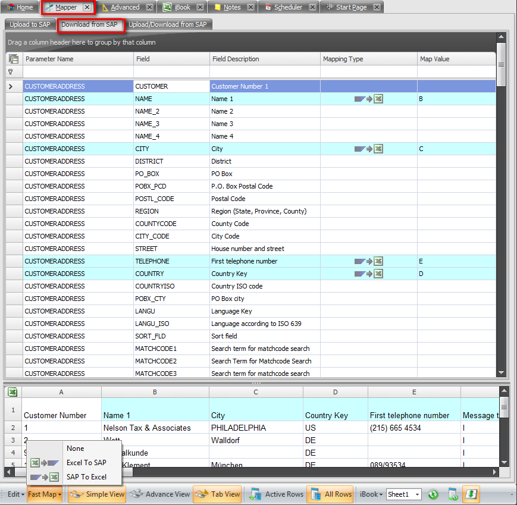Screen dimensions: 517x505
Task: Click the green refresh icon beside Sheet1
Action: 433,494
